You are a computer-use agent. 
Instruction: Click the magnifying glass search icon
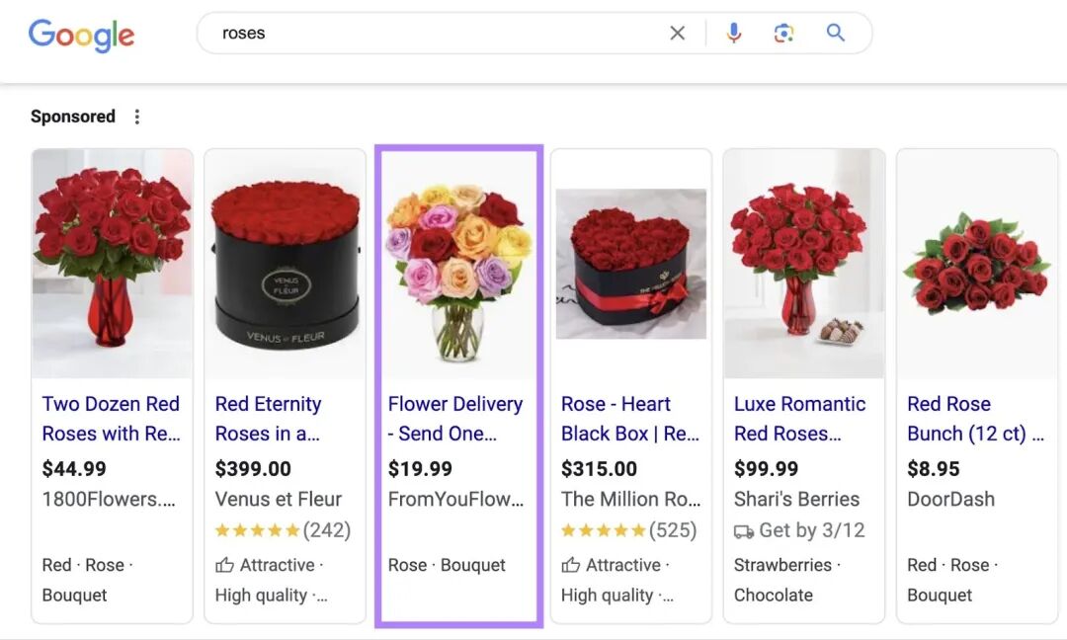[836, 33]
